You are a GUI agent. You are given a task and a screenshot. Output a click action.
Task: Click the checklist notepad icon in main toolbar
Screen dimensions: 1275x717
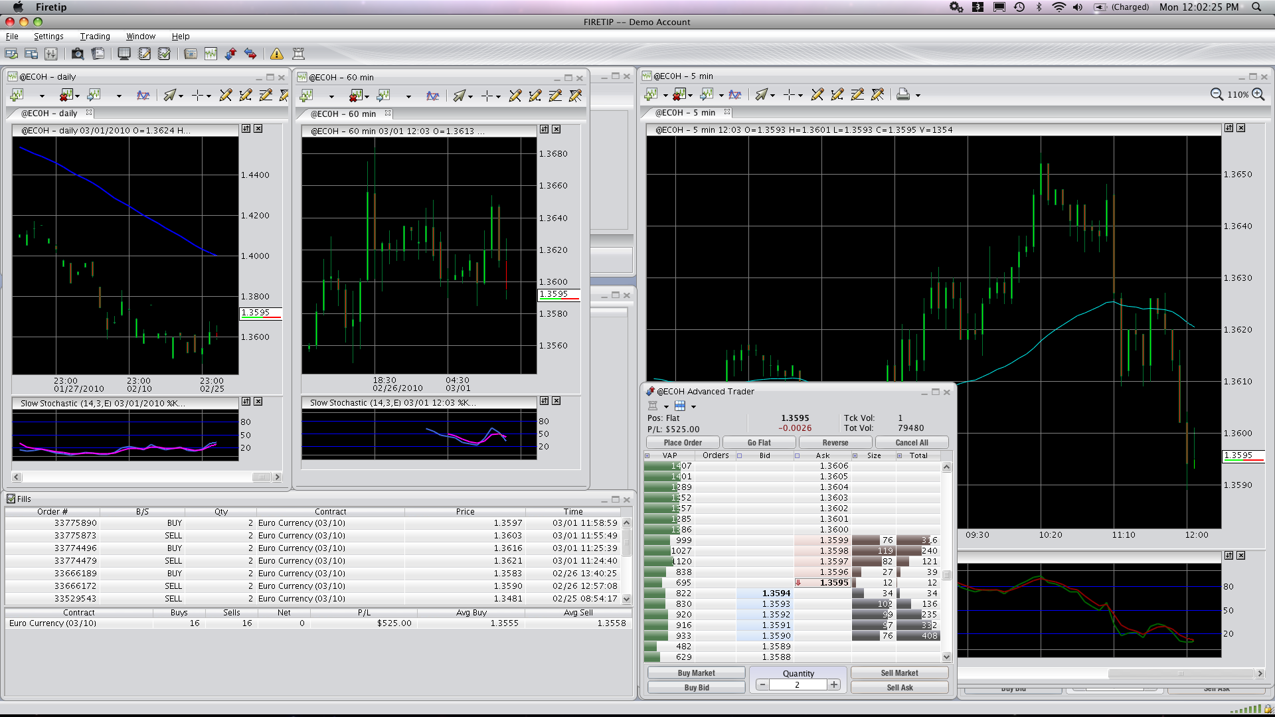[x=164, y=54]
